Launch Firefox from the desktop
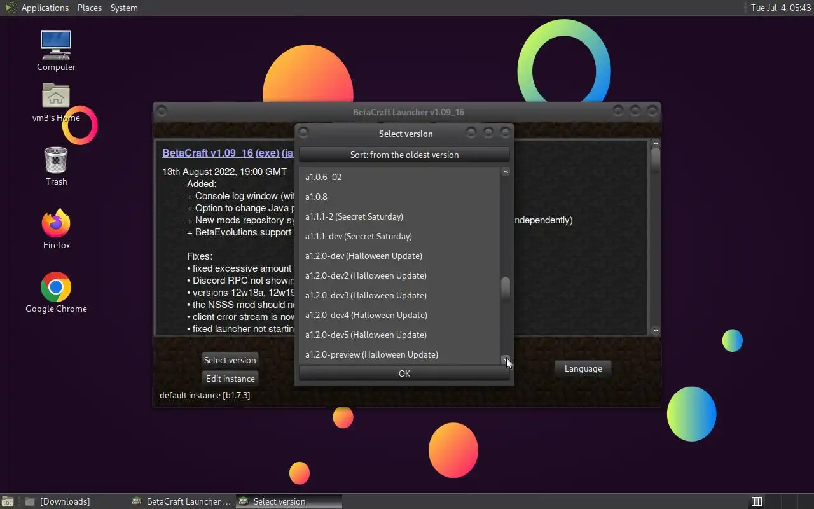814x509 pixels. [x=56, y=228]
